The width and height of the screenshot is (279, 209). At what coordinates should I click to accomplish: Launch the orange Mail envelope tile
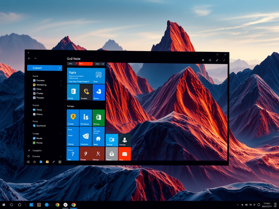[124, 153]
